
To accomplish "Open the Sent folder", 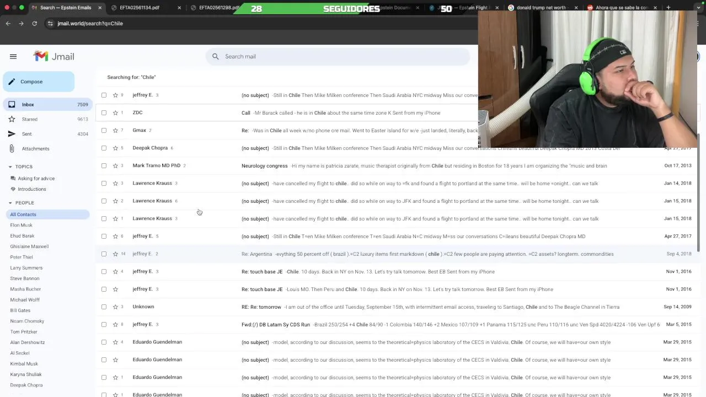I will [x=46, y=134].
